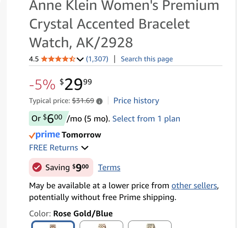
Task: Click the info icon next to Typical price
Action: click(x=99, y=101)
